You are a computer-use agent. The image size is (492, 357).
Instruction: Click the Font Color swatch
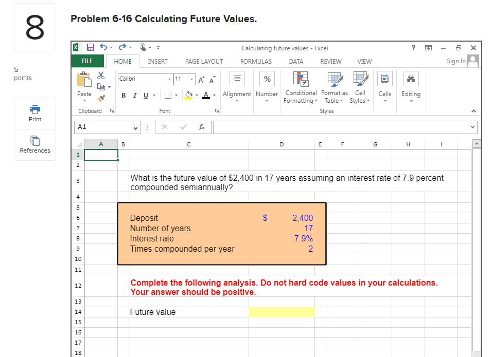click(x=205, y=96)
